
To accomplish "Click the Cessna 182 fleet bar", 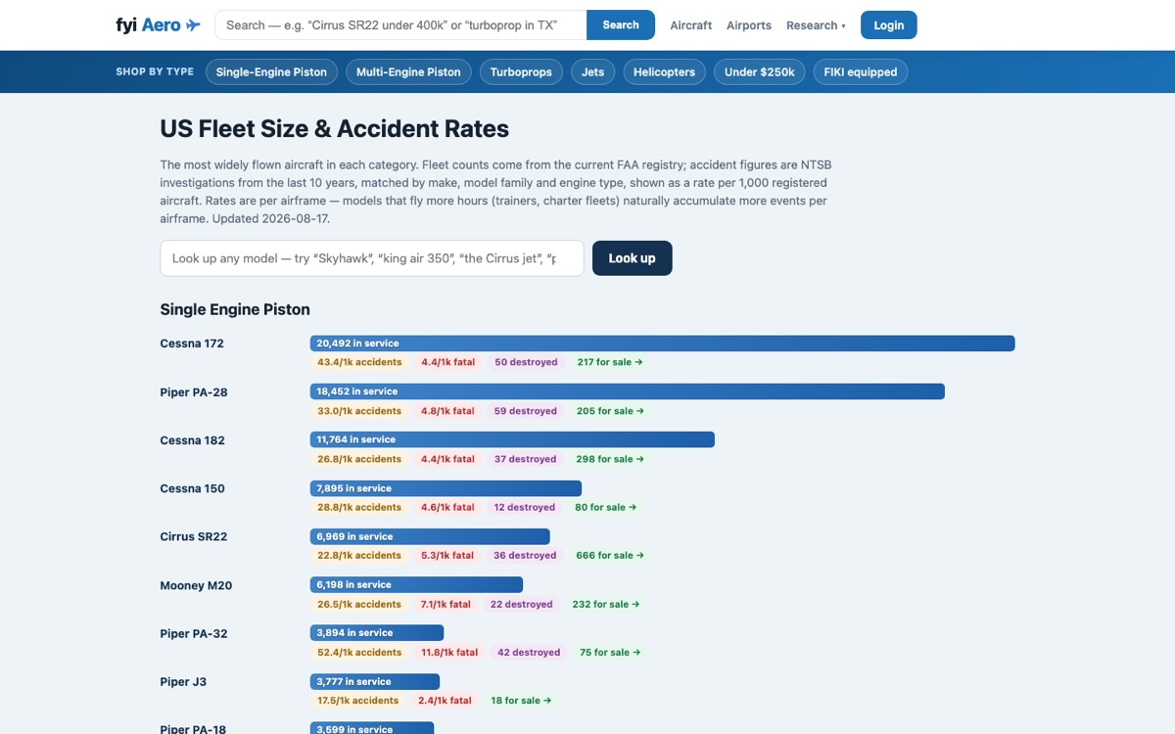I will [x=512, y=439].
